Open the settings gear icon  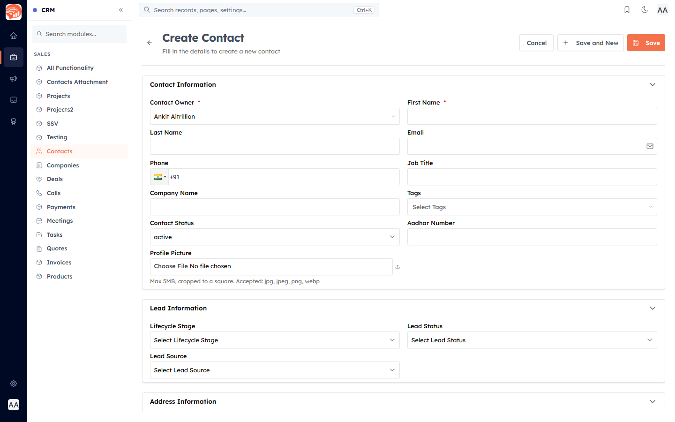point(14,384)
